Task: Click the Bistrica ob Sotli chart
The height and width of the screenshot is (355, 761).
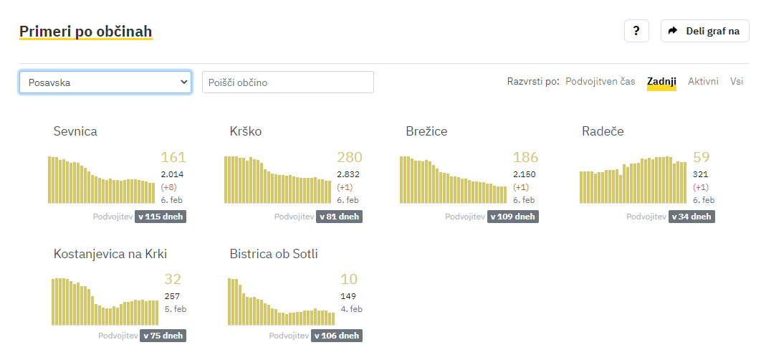Action: 282,302
